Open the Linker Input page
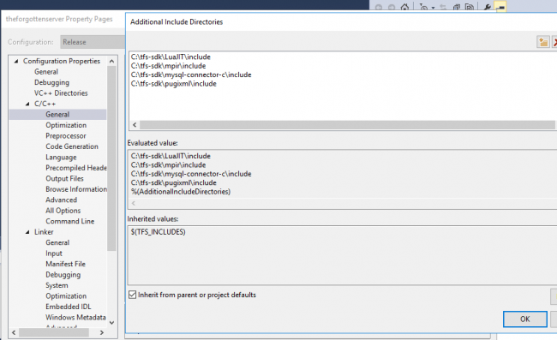557x340 pixels. point(54,253)
